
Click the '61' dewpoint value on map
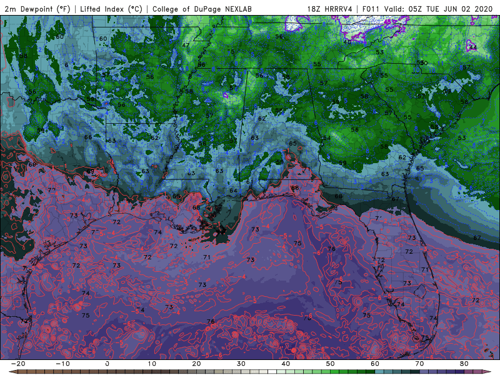(x=249, y=182)
